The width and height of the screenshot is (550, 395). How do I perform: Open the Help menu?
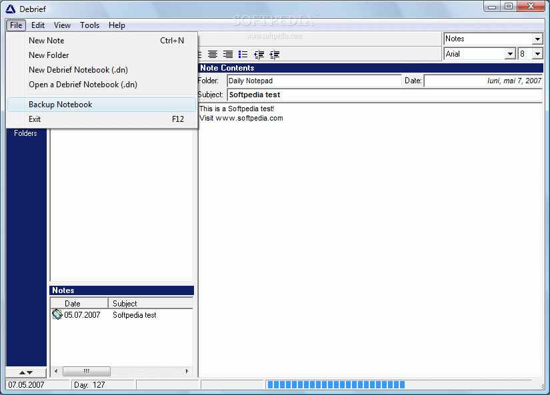pyautogui.click(x=117, y=25)
